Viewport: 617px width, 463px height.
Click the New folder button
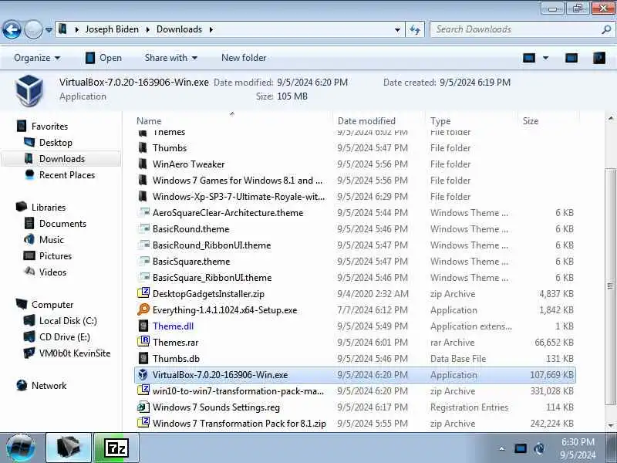tap(244, 58)
